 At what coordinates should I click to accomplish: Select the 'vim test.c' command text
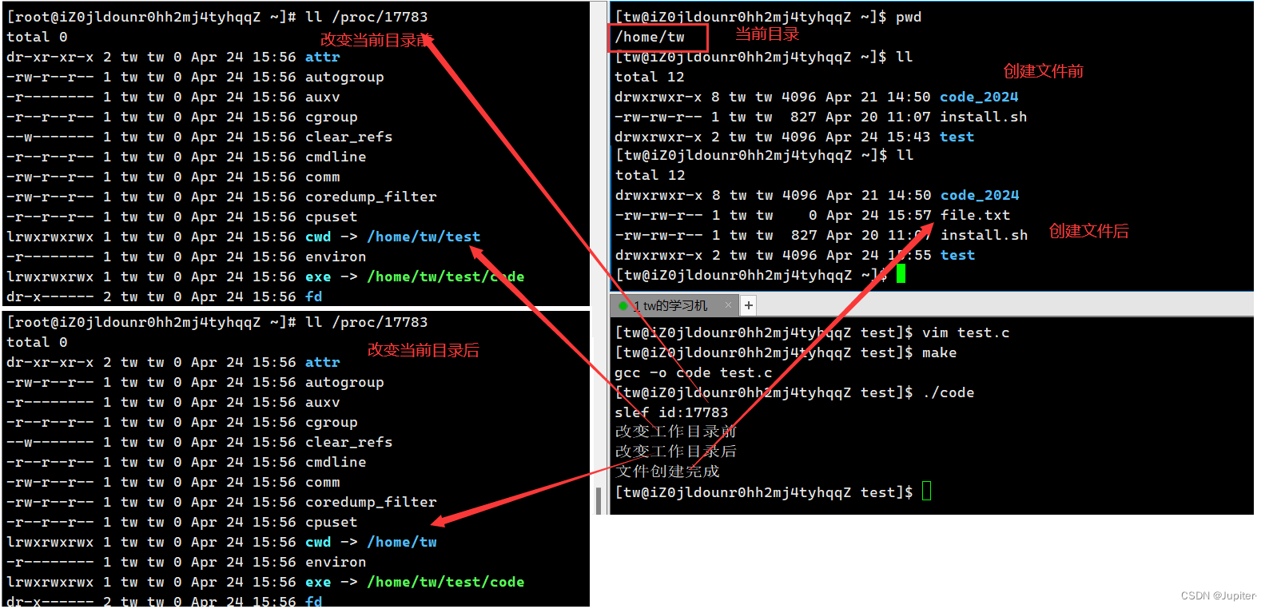(x=965, y=332)
